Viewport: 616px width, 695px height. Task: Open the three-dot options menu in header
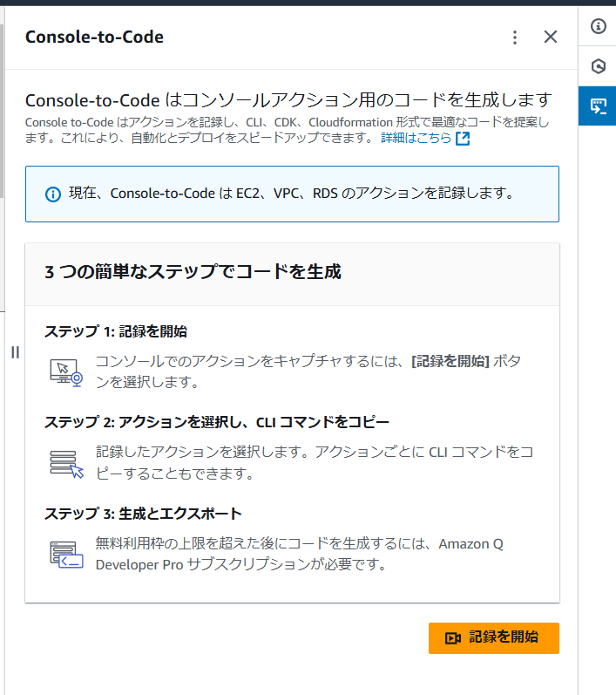point(515,37)
